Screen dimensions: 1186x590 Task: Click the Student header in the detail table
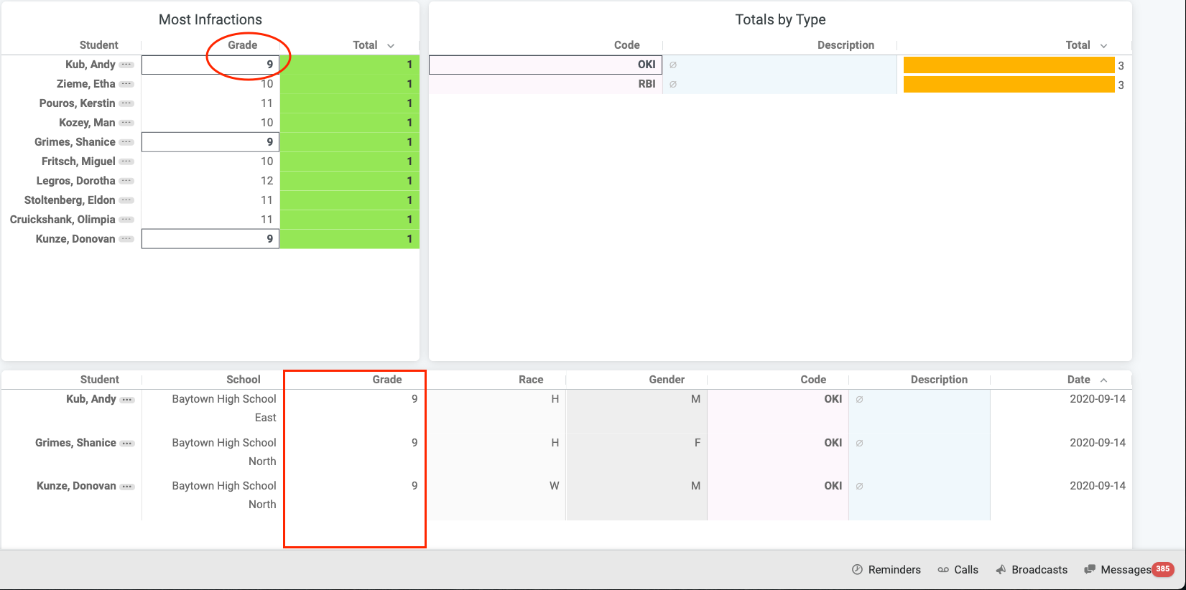click(x=100, y=380)
